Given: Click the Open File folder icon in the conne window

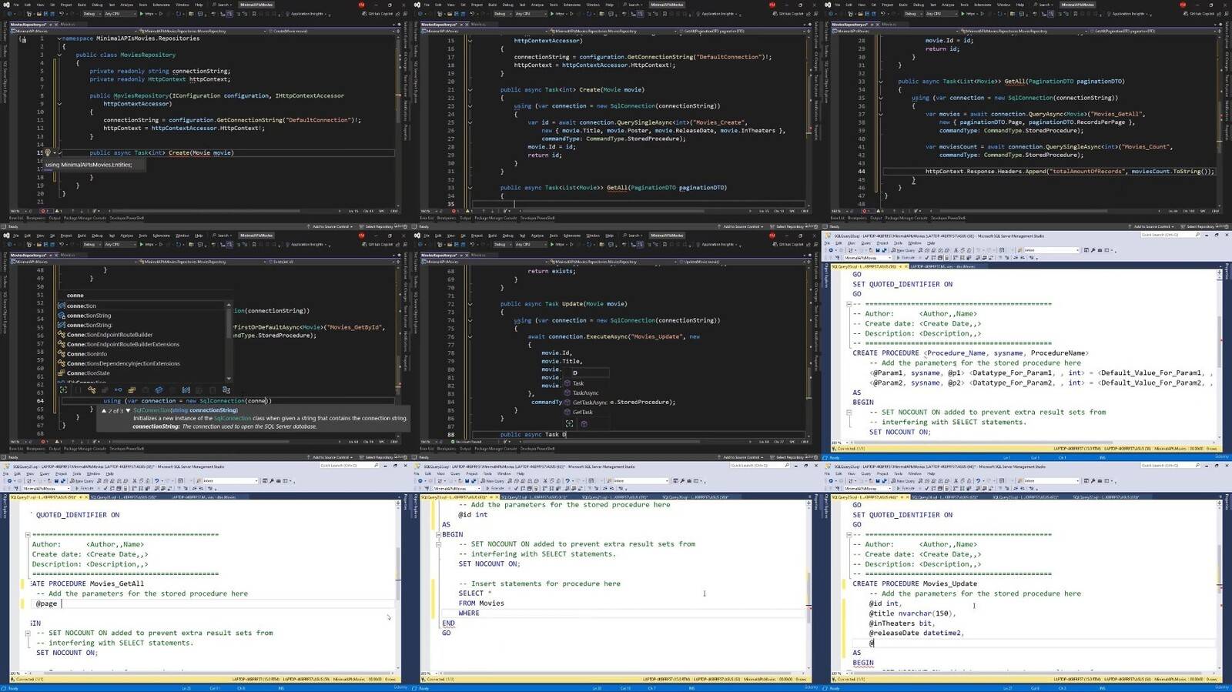Looking at the screenshot, I should click(x=39, y=244).
